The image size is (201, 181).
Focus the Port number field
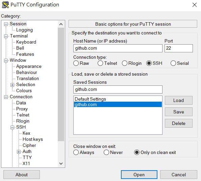click(179, 48)
